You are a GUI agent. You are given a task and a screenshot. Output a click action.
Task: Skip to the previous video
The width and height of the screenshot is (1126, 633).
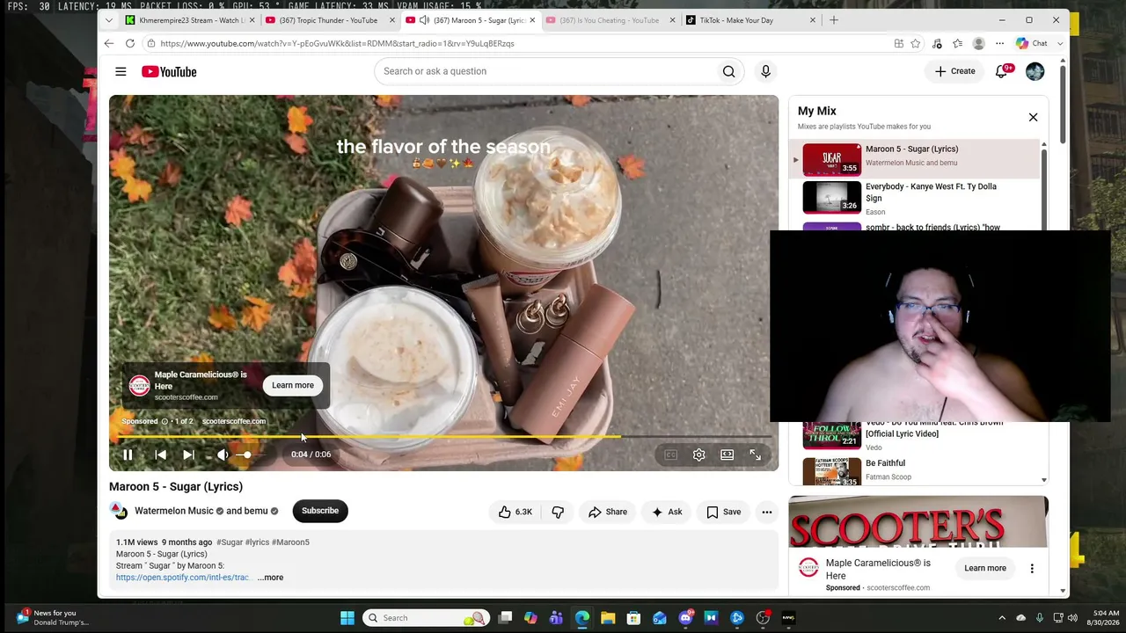pos(160,455)
